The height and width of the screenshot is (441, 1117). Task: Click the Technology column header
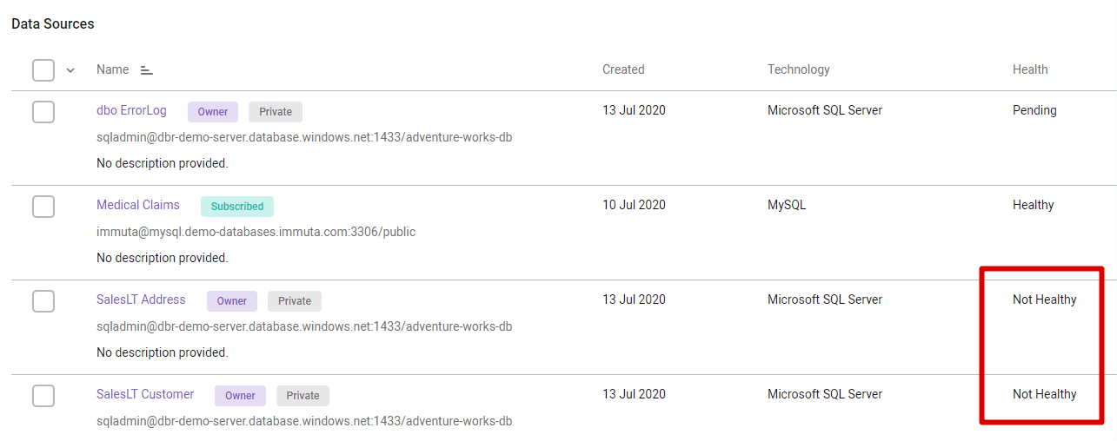(x=798, y=69)
